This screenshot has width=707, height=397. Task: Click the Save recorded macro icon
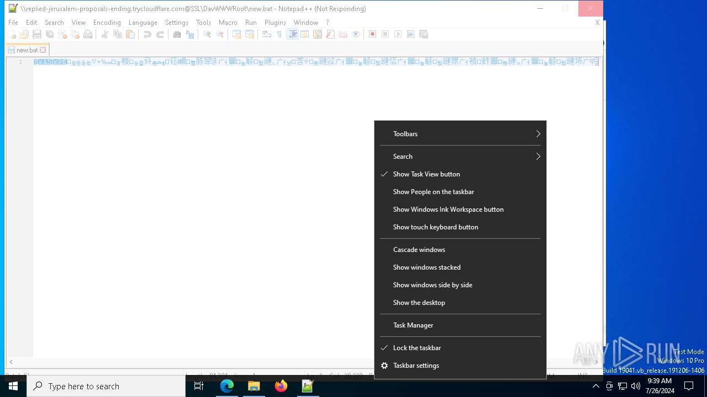click(424, 34)
